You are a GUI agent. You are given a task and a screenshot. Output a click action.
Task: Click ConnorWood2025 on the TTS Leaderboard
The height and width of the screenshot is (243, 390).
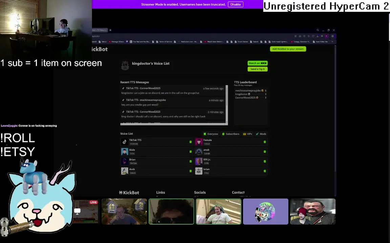click(x=245, y=98)
